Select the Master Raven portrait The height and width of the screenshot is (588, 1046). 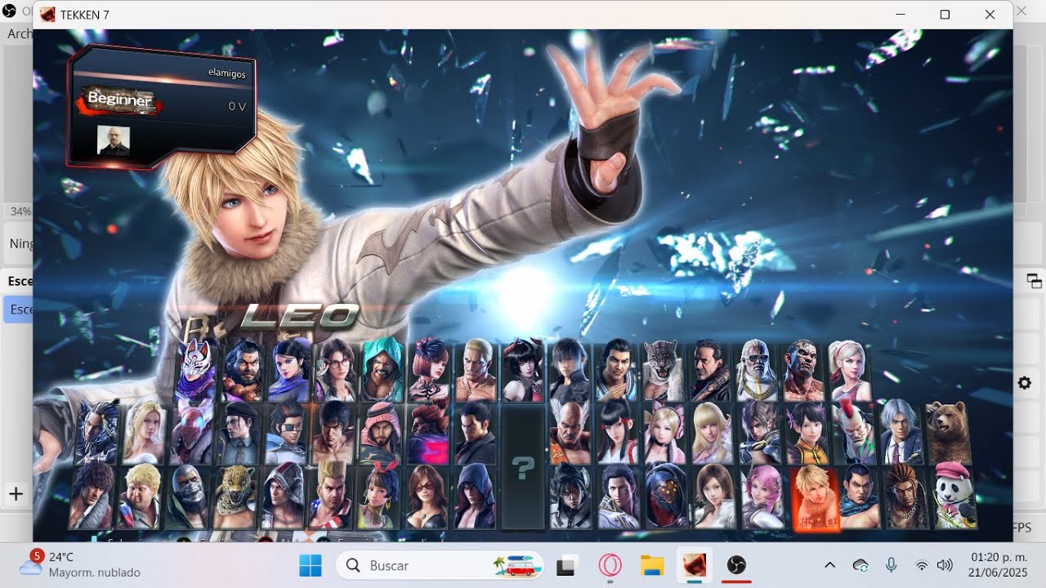click(x=97, y=433)
